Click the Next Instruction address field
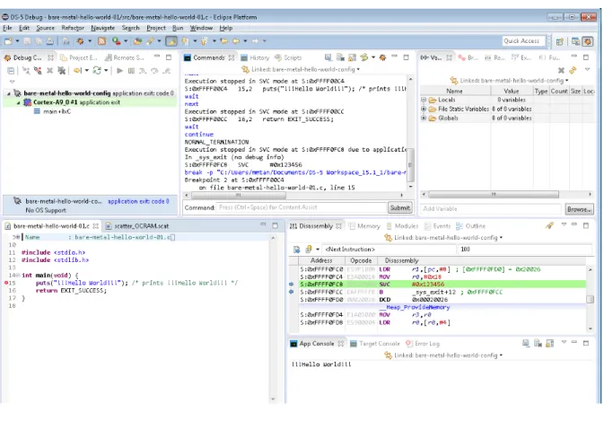The width and height of the screenshot is (613, 421). [x=388, y=249]
